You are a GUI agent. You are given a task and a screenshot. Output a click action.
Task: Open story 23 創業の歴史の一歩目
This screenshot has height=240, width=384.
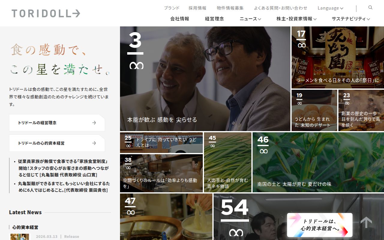(361, 110)
